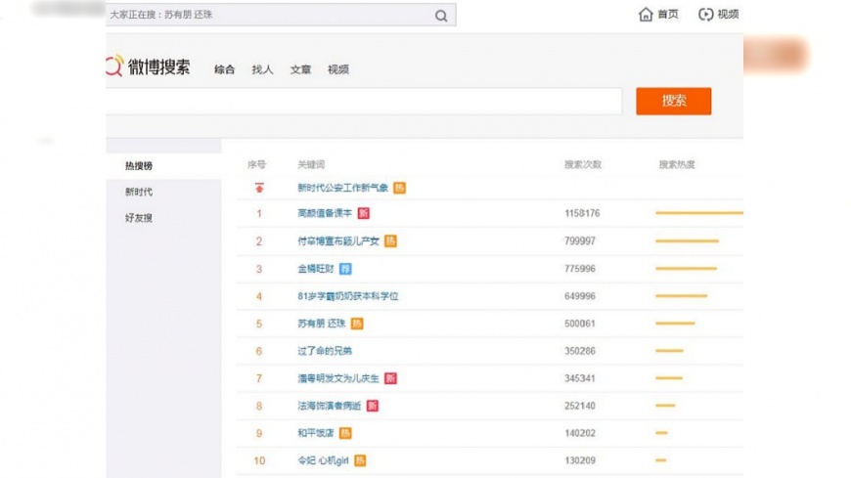The image size is (851, 478).
Task: Click heat bar for 令妃 心机girl row
Action: tap(660, 460)
